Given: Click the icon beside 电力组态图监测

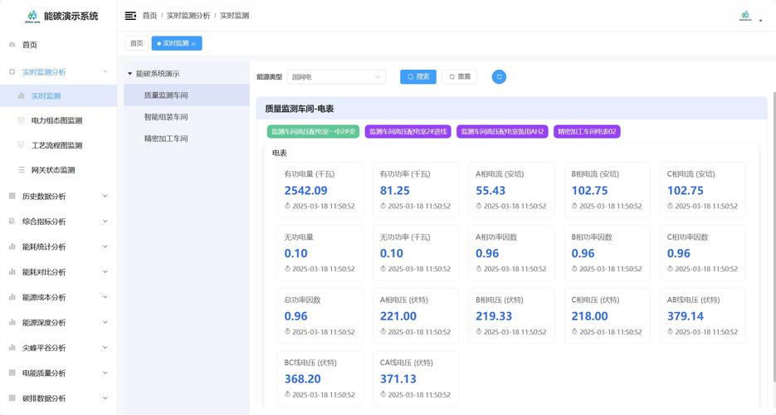Looking at the screenshot, I should coord(21,120).
